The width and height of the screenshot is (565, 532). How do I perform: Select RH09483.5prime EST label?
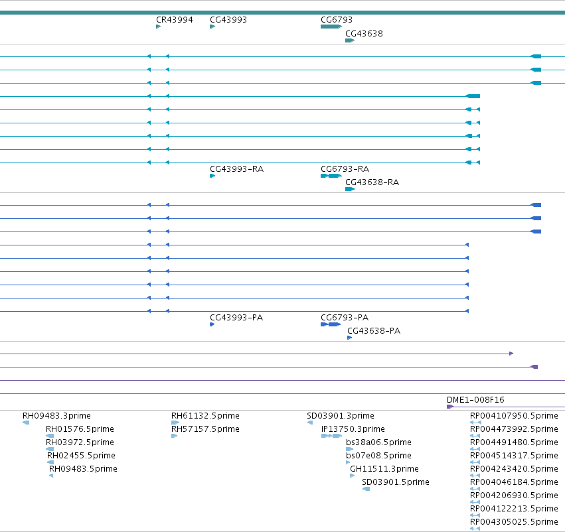pos(83,468)
